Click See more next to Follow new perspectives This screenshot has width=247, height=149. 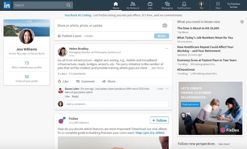coord(224,144)
